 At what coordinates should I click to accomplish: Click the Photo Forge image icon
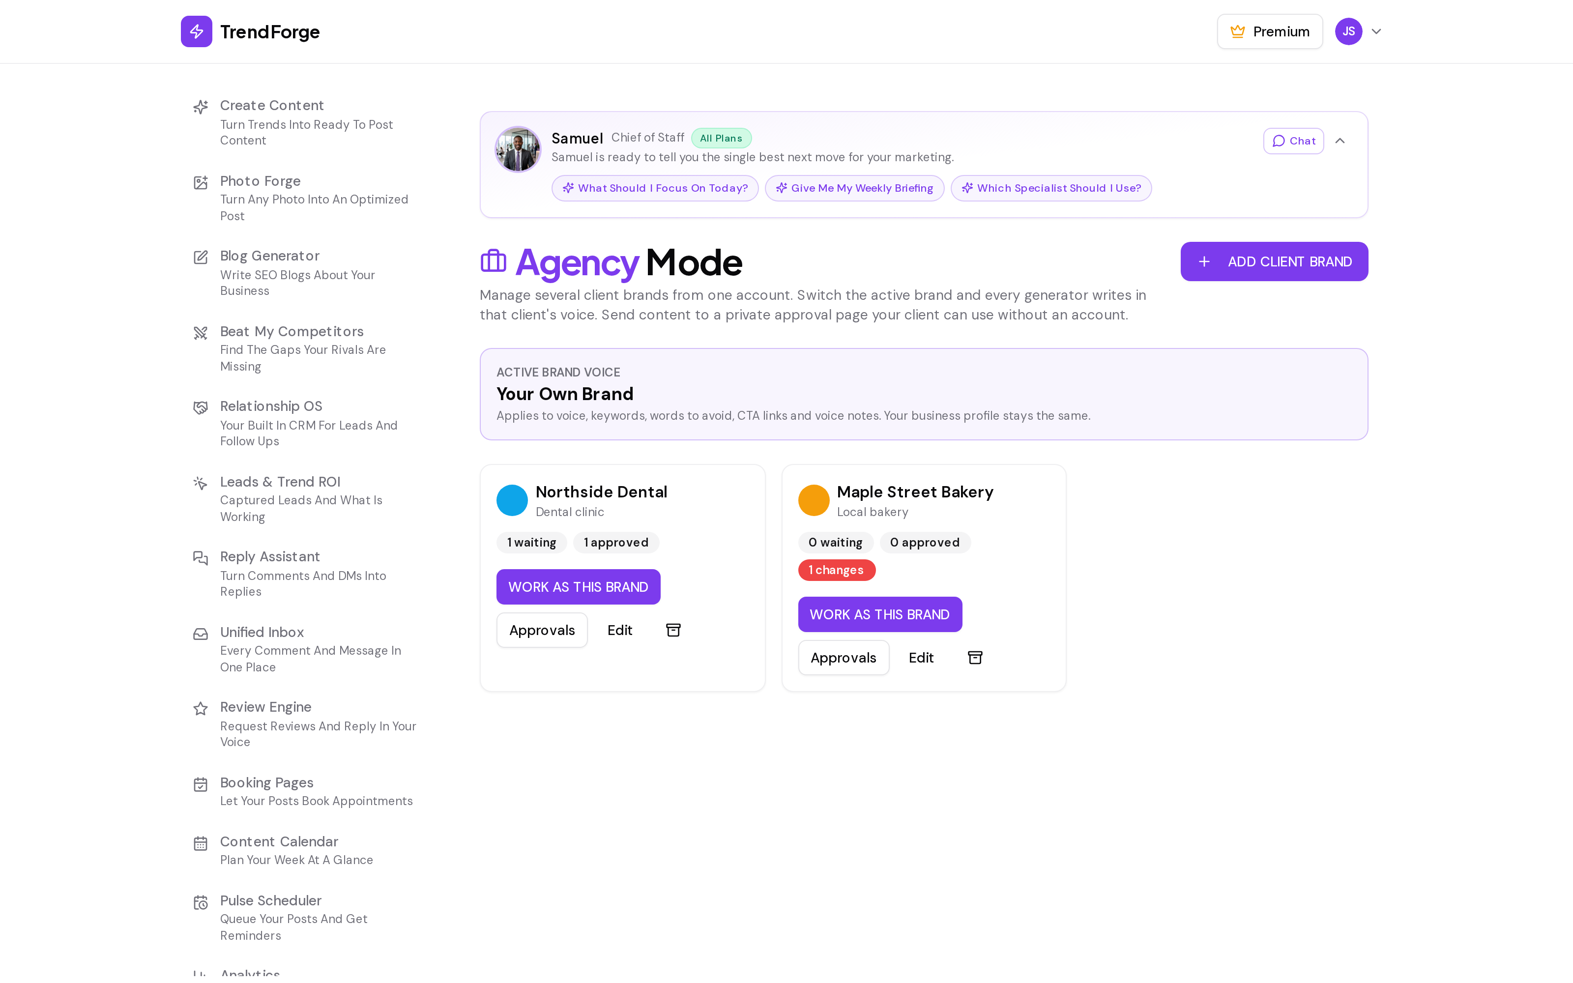(x=201, y=182)
